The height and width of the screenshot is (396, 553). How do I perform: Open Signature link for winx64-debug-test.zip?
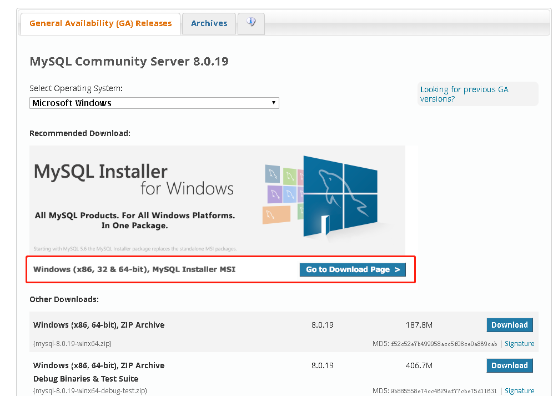pos(520,390)
